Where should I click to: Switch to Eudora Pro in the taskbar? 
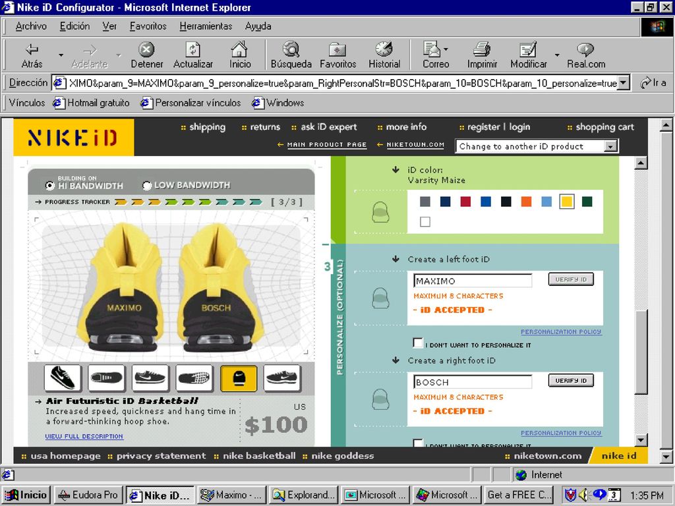point(88,495)
